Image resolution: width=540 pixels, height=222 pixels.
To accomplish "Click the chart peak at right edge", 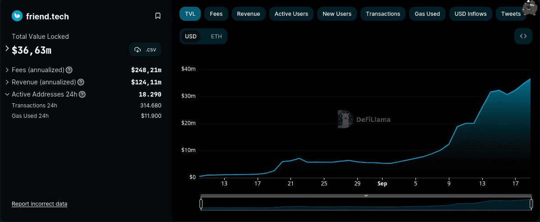I will [x=531, y=79].
